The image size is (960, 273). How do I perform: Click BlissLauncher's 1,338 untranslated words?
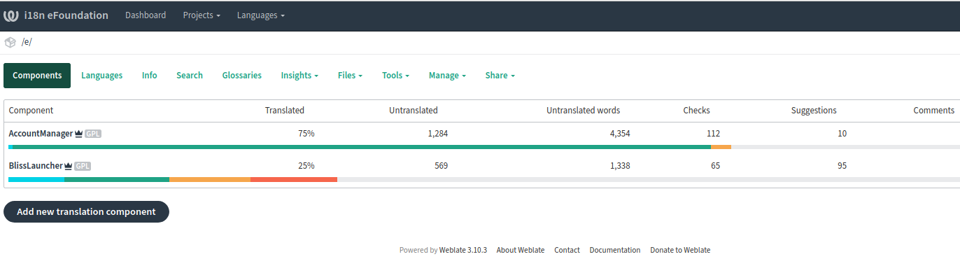click(x=620, y=166)
